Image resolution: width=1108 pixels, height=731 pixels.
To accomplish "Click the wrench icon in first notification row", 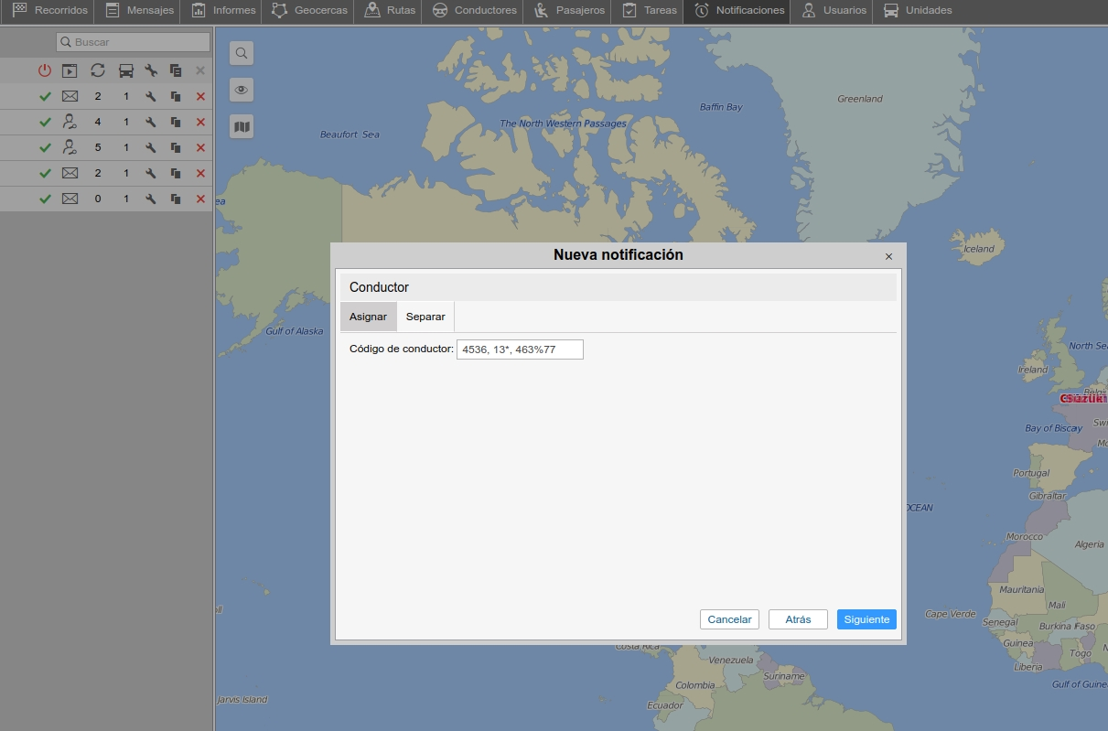I will point(151,96).
